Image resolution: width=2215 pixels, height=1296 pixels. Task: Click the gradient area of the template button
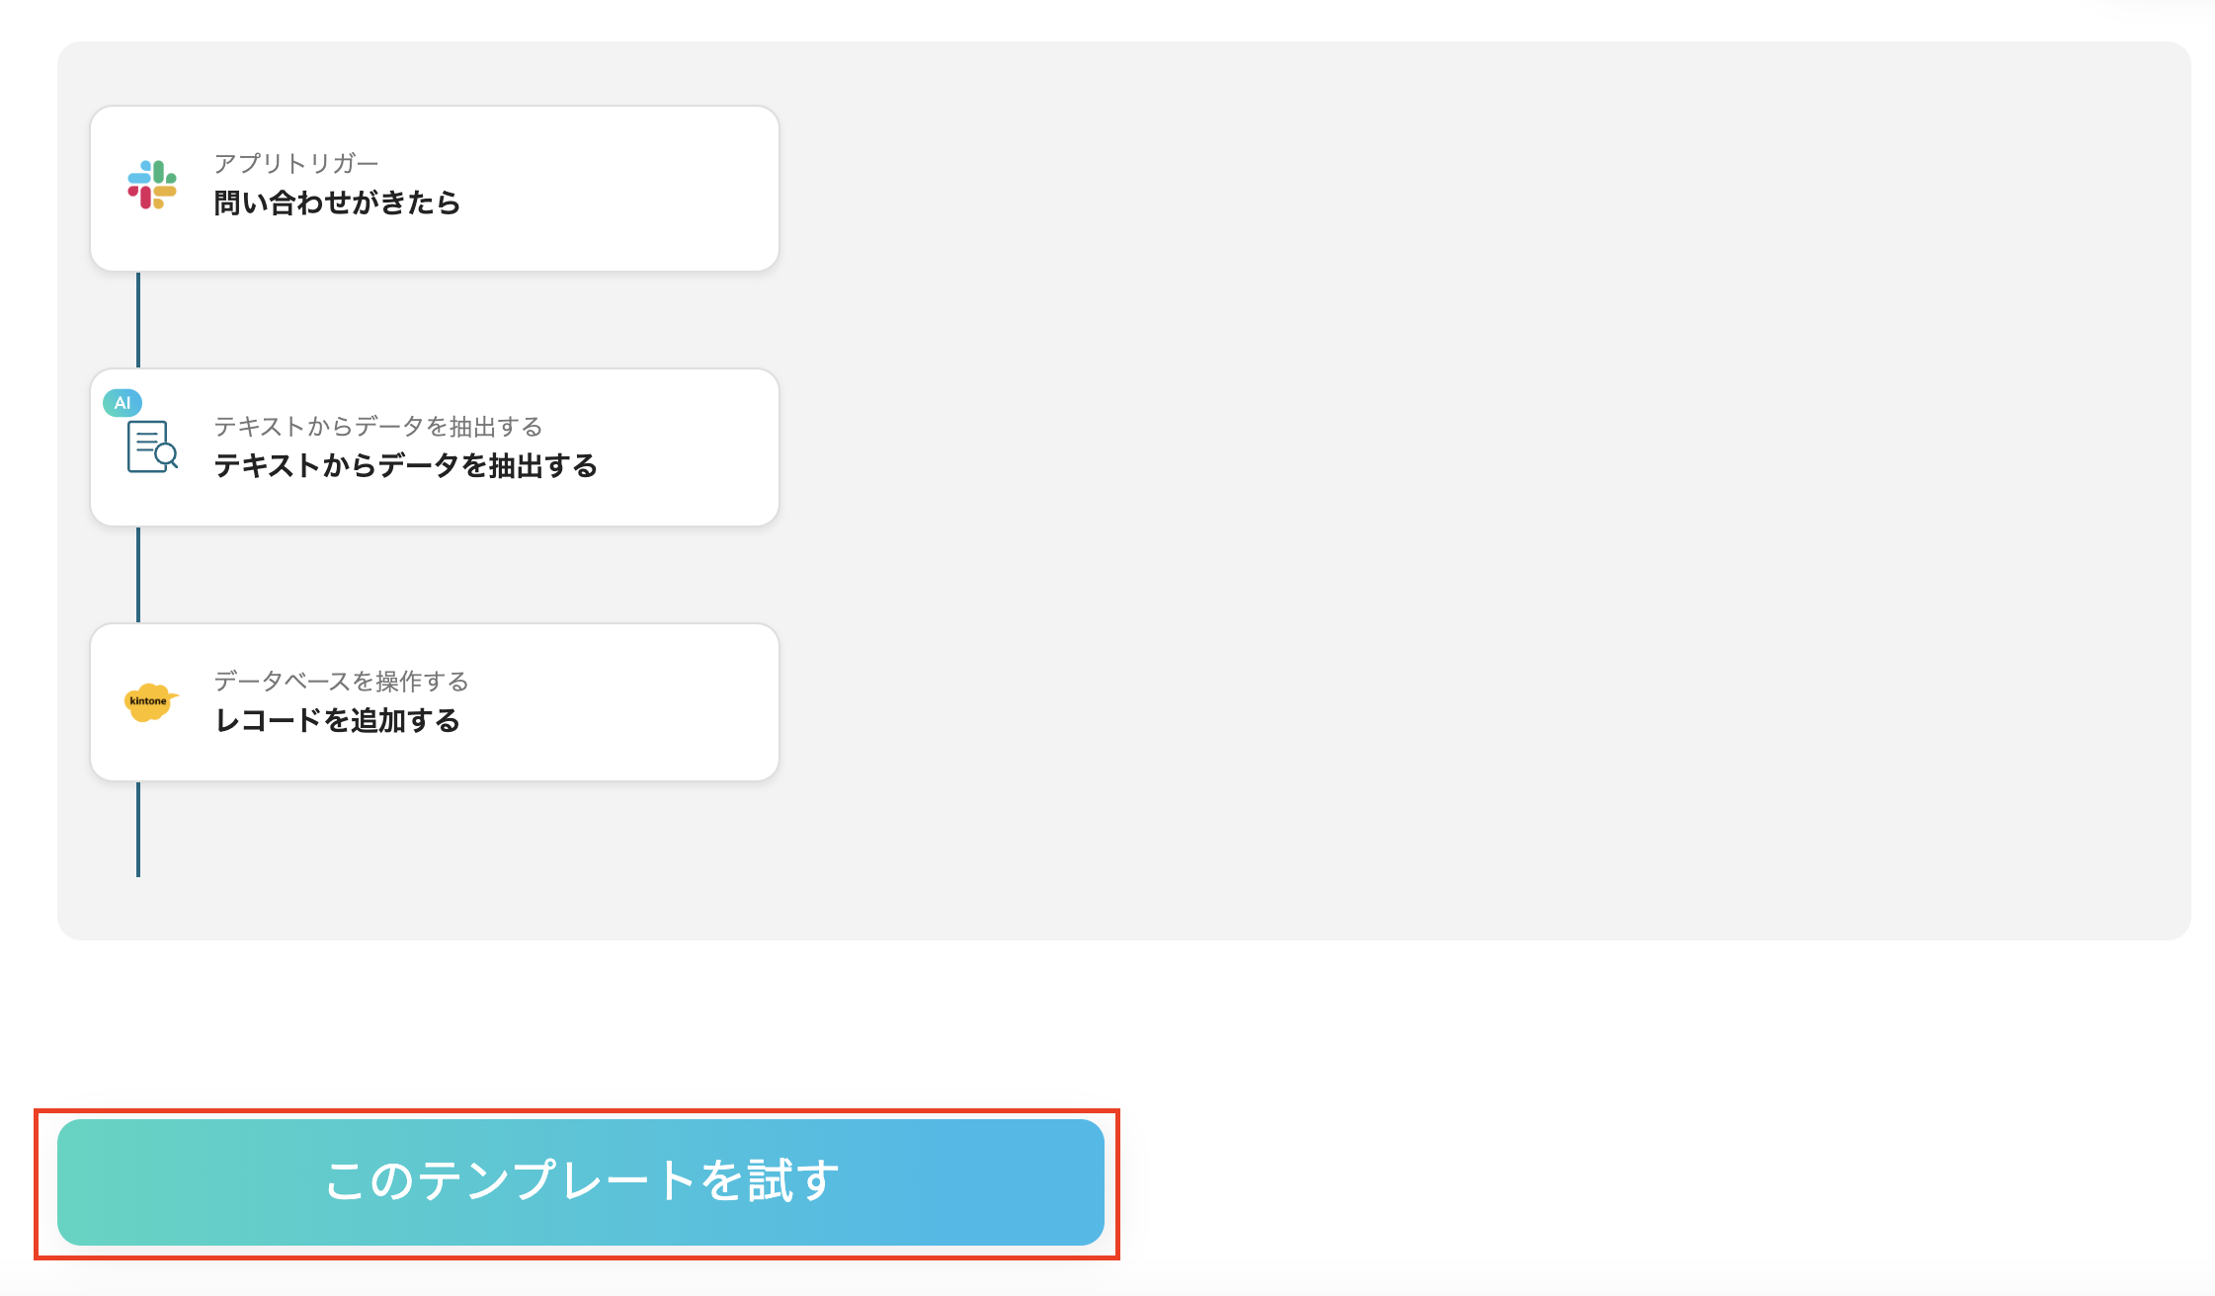coord(579,1182)
